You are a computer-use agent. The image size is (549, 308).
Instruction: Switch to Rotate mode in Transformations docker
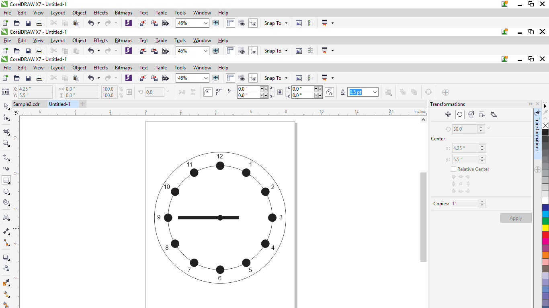pos(460,114)
